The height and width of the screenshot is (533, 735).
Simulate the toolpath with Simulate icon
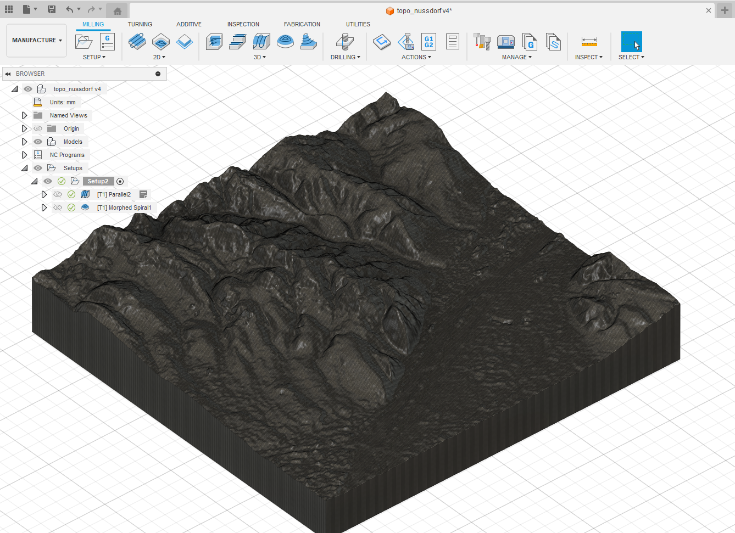coord(406,42)
